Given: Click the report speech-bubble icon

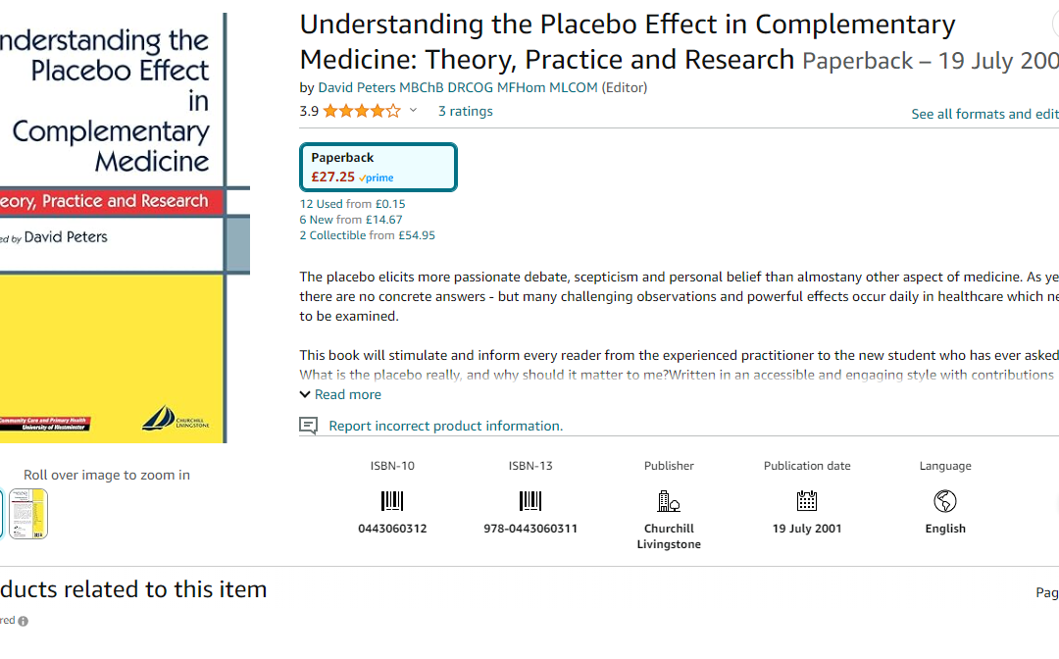Looking at the screenshot, I should coord(309,426).
